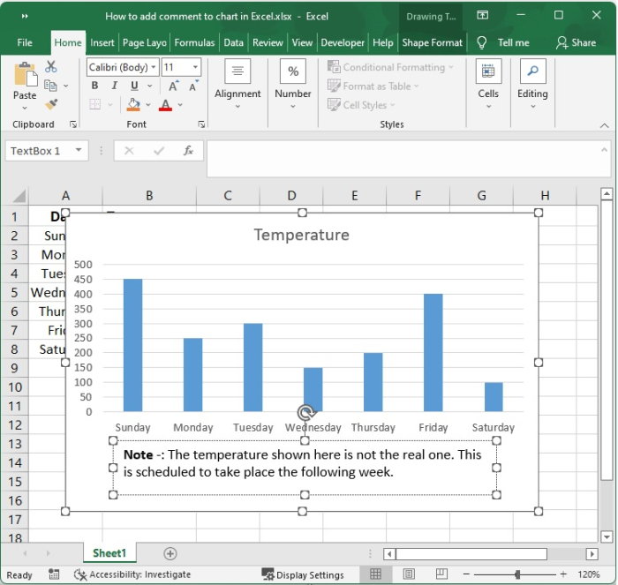Screen dimensions: 618x585
Task: Click Display Settings in the status bar
Action: 303,574
